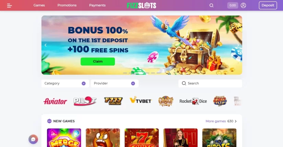Open the Payments menu item
Viewport: 283px width, 147px height.
[97, 5]
